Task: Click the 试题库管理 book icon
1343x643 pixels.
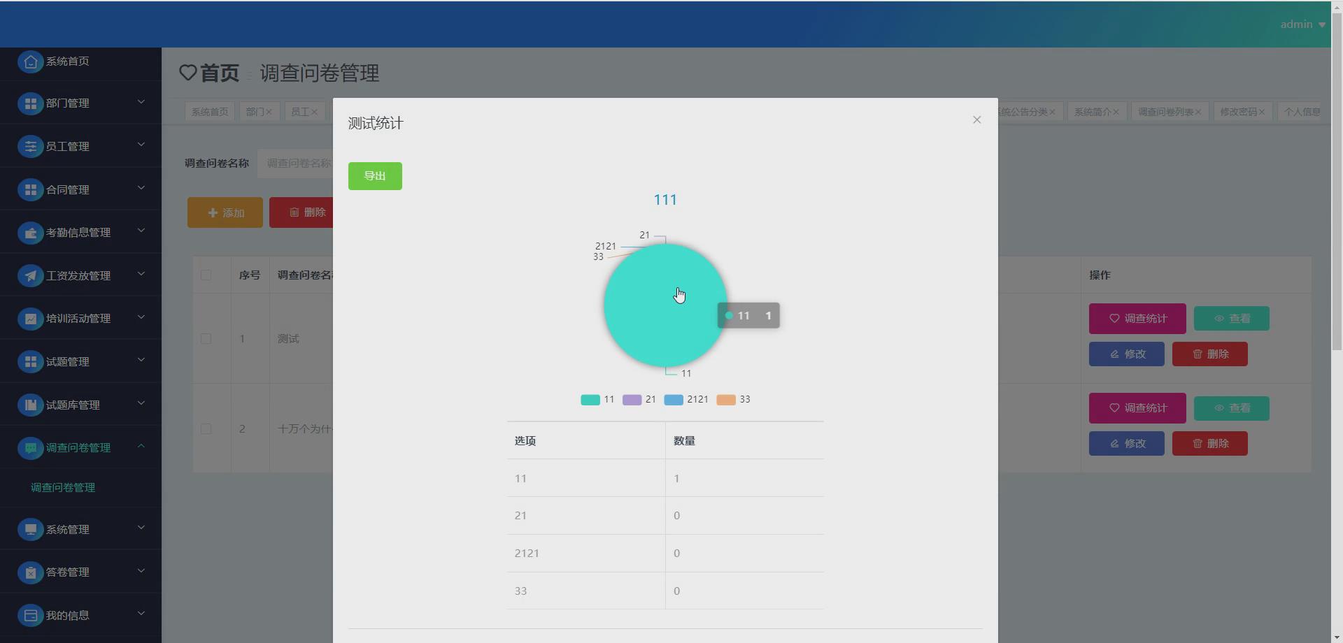Action: (x=30, y=405)
